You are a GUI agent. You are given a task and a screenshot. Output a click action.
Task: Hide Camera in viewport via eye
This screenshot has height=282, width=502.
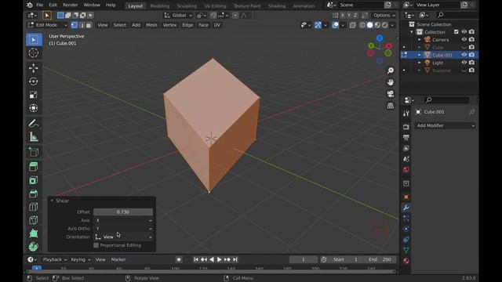pos(464,40)
